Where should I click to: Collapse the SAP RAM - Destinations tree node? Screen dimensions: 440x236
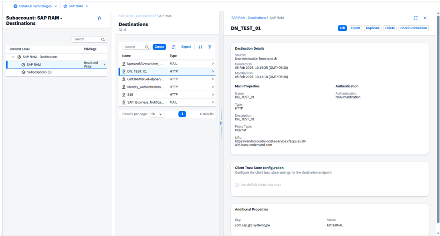coord(13,57)
